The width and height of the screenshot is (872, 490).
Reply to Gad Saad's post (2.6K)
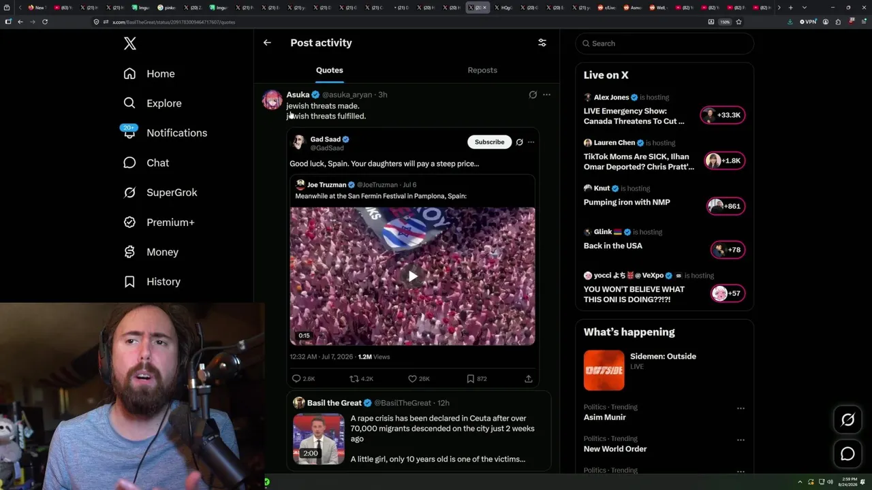point(303,378)
